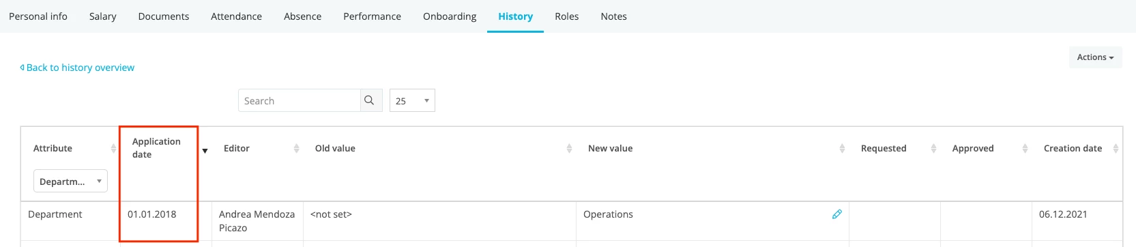Sort by Attribute column arrows
1136x247 pixels.
click(113, 148)
